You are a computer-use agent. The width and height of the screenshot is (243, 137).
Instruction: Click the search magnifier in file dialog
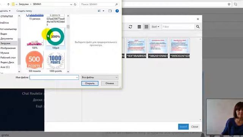click(117, 4)
